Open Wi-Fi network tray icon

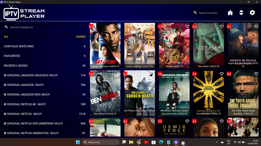235,142
